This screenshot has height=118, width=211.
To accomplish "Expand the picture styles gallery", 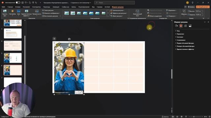I will [x=108, y=13].
